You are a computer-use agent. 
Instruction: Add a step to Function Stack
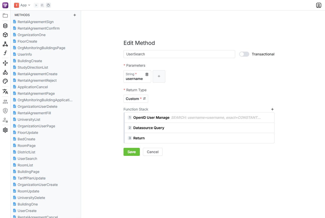272,109
